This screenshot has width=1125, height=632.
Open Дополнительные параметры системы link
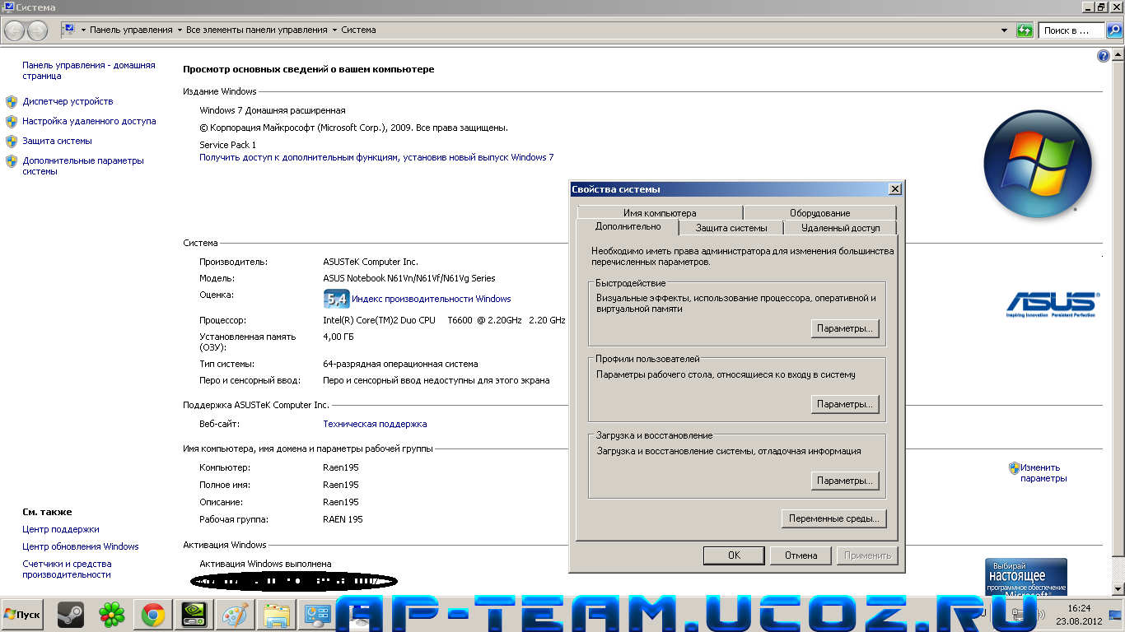(x=83, y=165)
